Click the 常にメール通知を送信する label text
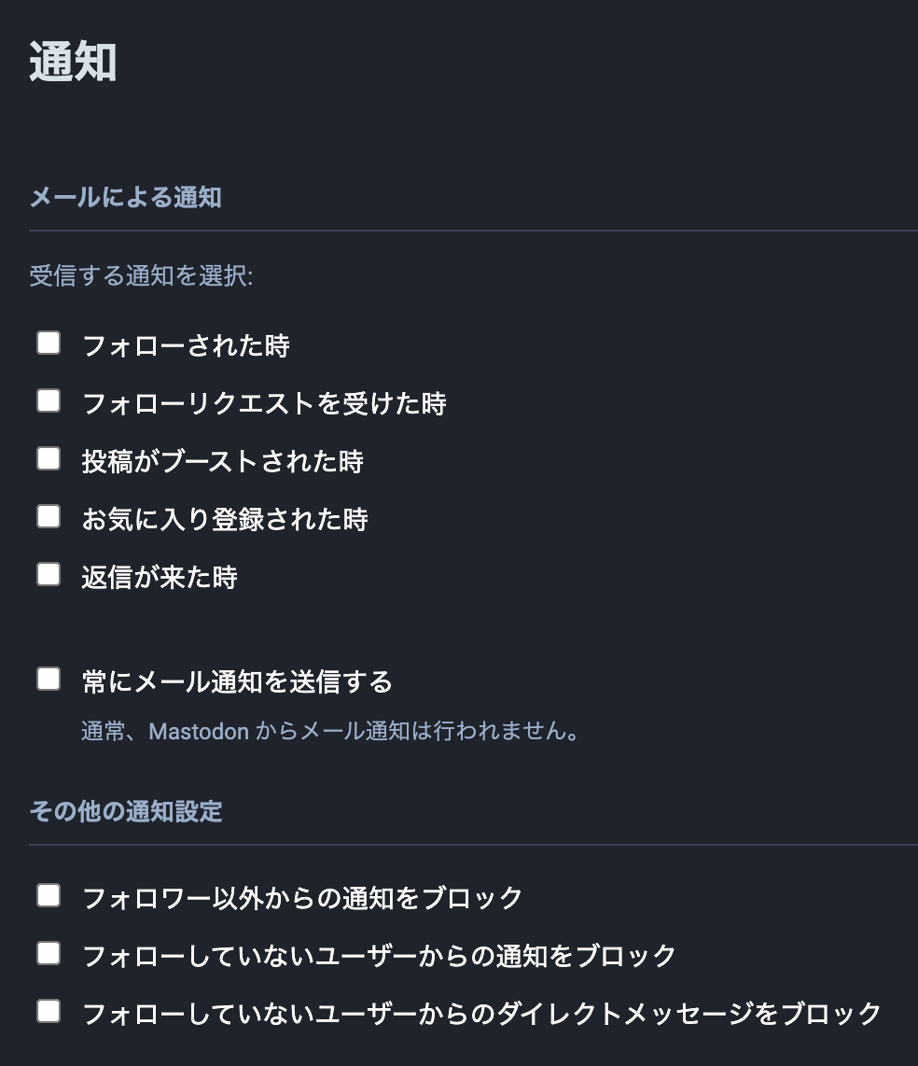Viewport: 918px width, 1066px height. pos(237,682)
